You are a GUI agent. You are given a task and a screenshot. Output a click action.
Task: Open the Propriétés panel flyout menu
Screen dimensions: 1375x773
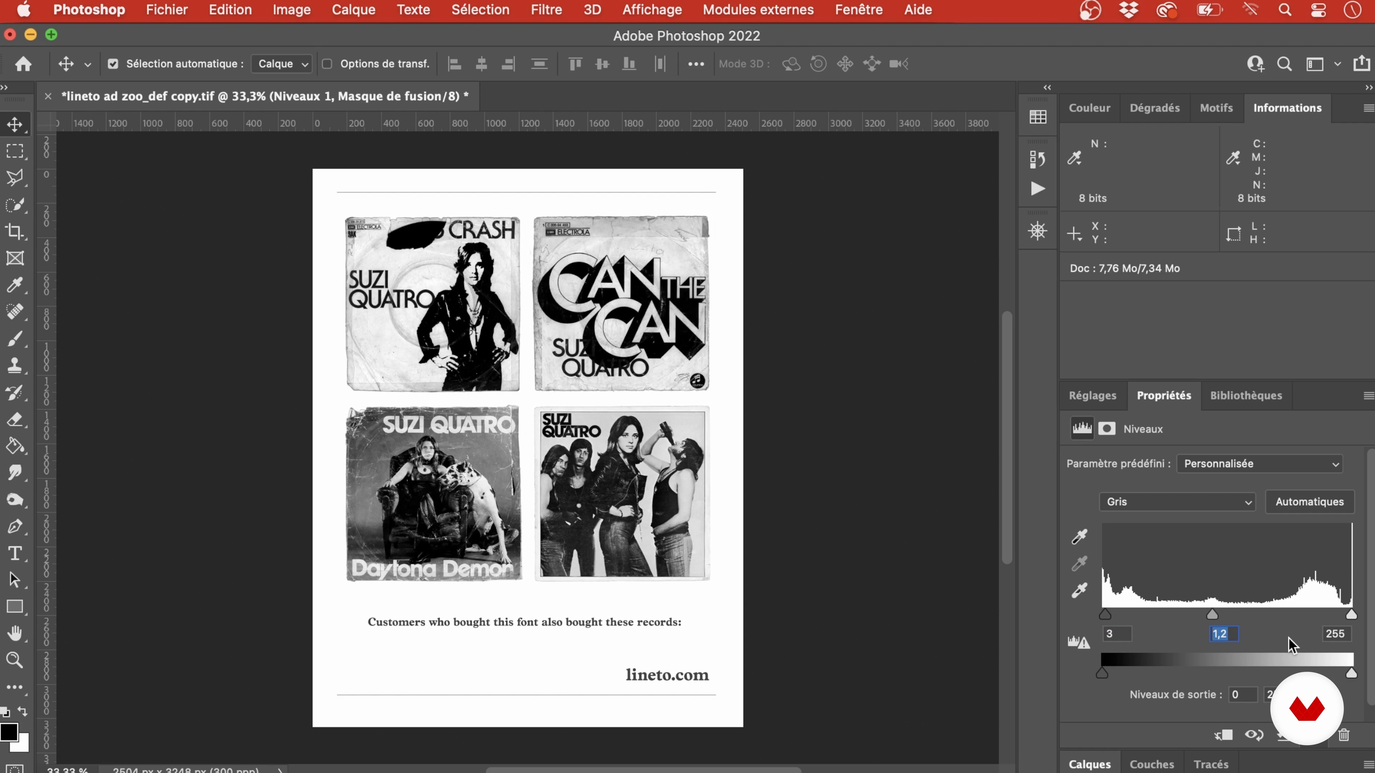point(1368,396)
